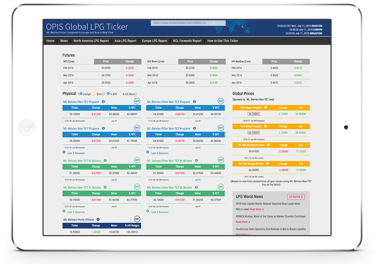Click the All Stories button
Viewport: 376px width, 264px height.
tap(296, 197)
